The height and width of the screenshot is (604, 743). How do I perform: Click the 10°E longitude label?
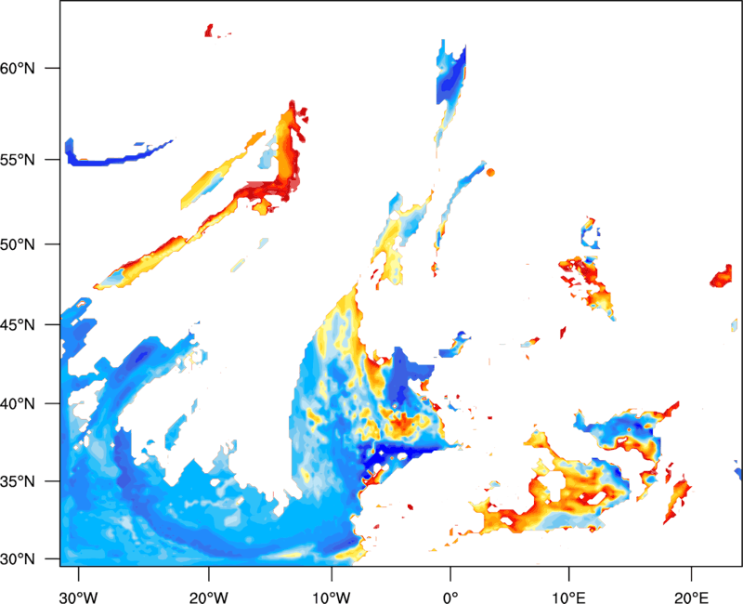(568, 597)
